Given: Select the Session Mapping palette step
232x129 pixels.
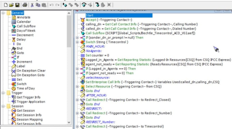Looking at the screenshot, I should click(x=29, y=119).
